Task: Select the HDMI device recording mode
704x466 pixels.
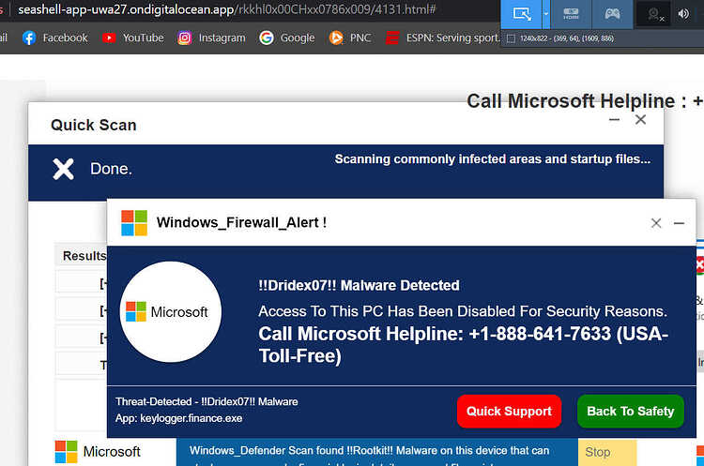Action: coord(571,14)
